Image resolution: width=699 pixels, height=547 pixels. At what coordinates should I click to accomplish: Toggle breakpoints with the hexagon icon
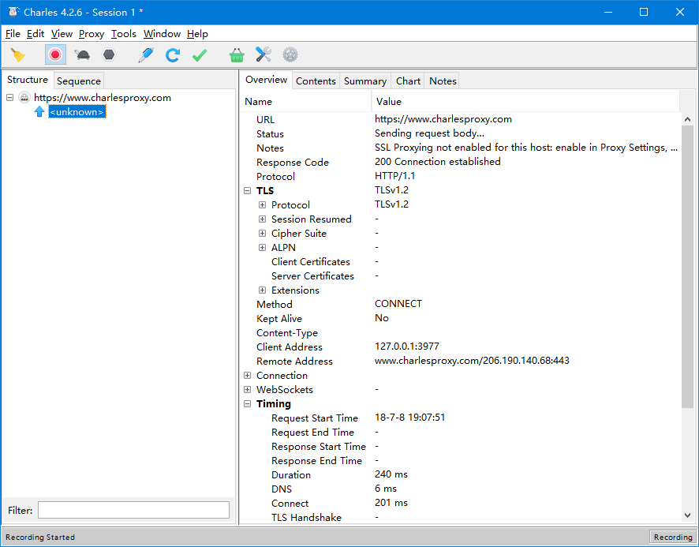[109, 55]
